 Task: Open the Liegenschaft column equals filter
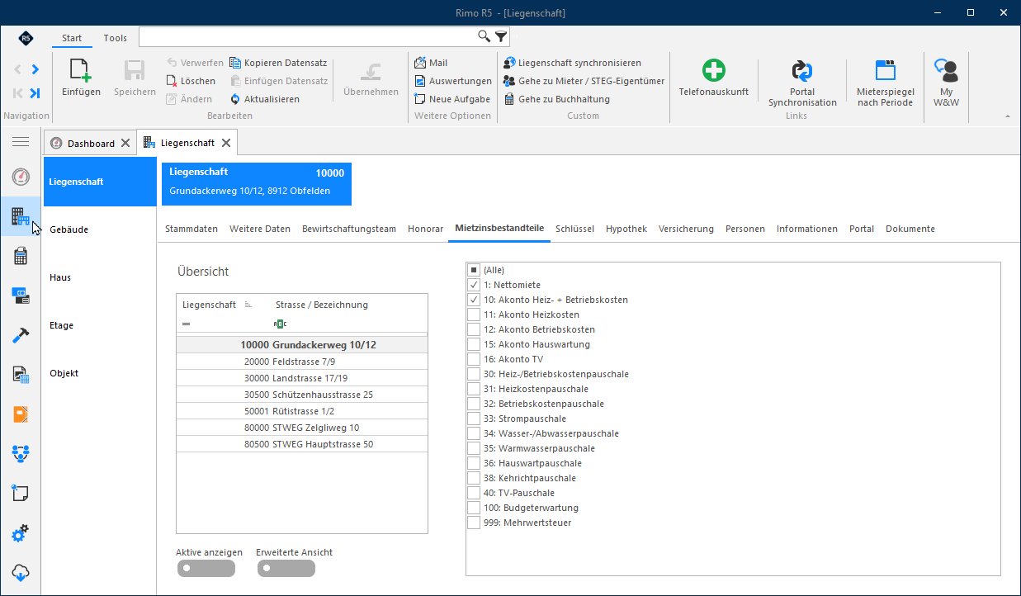[x=187, y=324]
